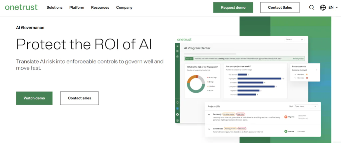Expand the GrowPath project row

coord(209,129)
